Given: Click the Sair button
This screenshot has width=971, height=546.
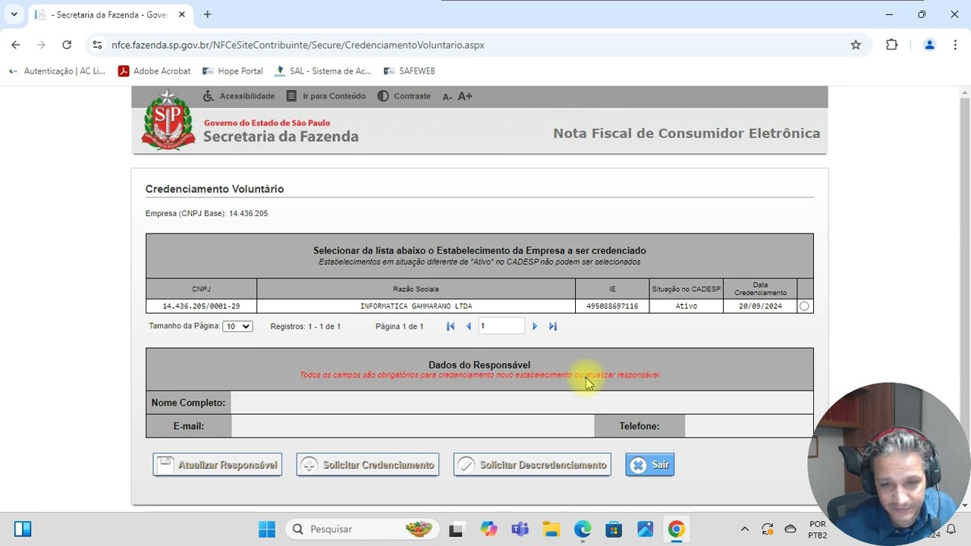Looking at the screenshot, I should [x=649, y=465].
